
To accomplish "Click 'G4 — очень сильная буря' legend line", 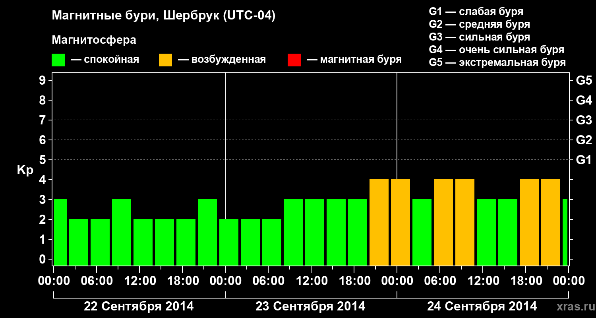I will [x=497, y=50].
